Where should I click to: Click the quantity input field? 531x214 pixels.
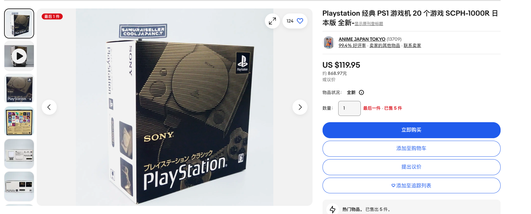[x=350, y=108]
